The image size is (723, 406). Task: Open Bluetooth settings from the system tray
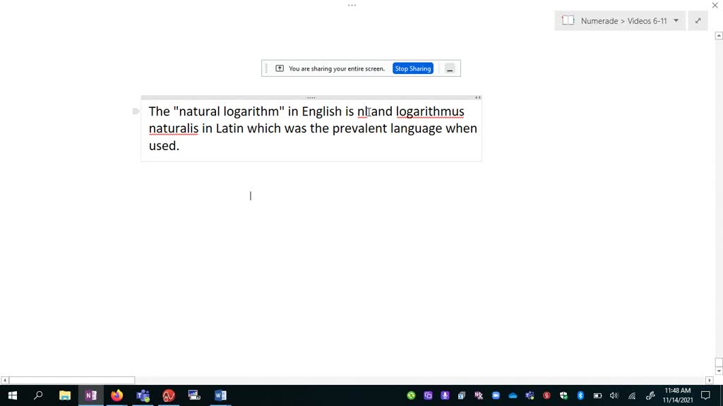(580, 395)
